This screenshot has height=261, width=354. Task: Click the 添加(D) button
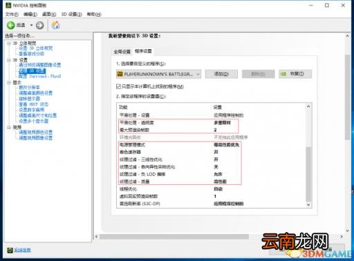click(x=221, y=74)
